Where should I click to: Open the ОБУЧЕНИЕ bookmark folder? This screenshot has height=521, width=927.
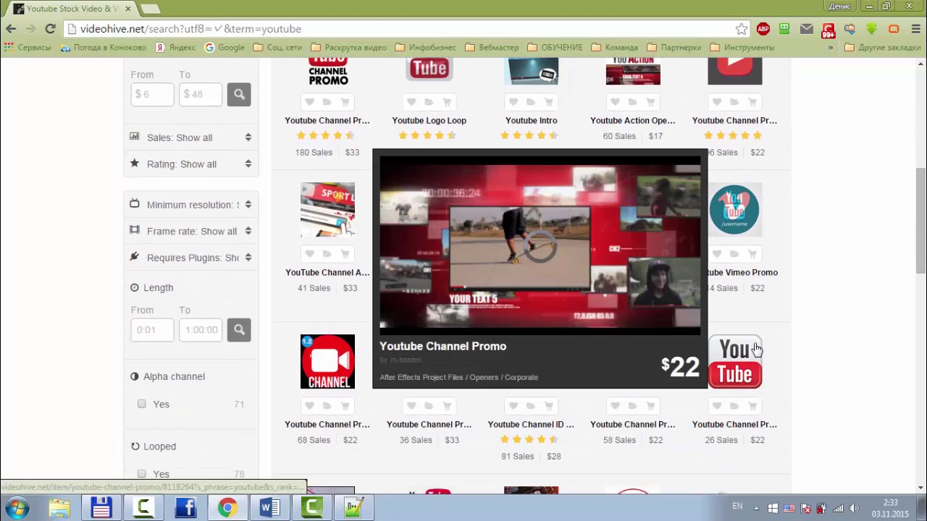tap(555, 48)
